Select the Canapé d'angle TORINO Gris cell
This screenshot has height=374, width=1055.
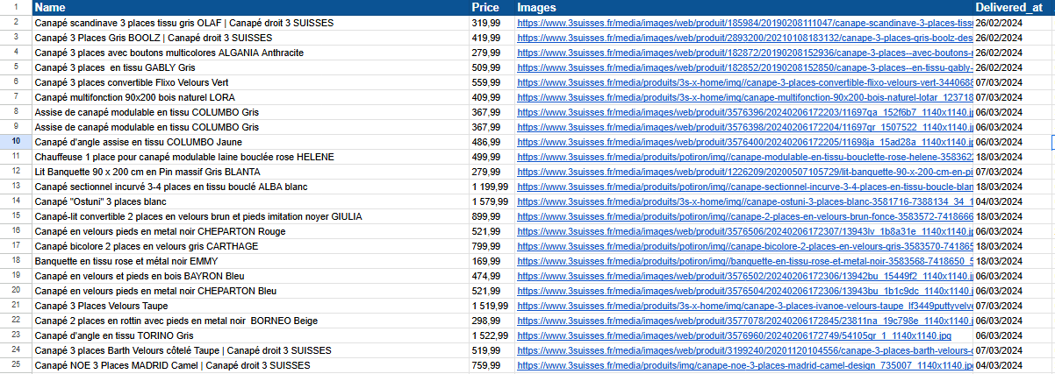click(250, 335)
